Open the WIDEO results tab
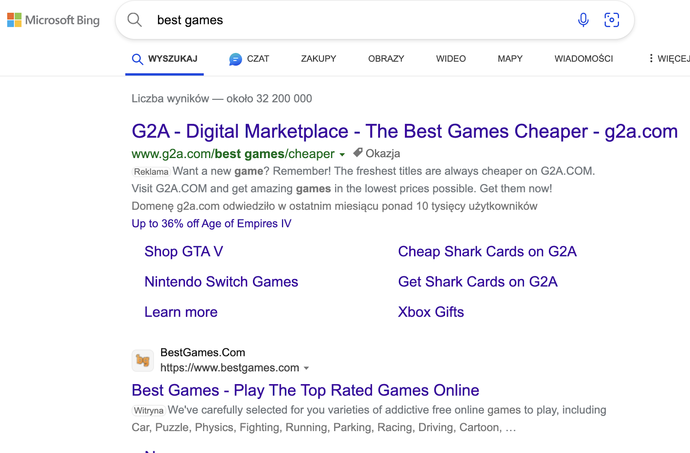 pyautogui.click(x=450, y=59)
